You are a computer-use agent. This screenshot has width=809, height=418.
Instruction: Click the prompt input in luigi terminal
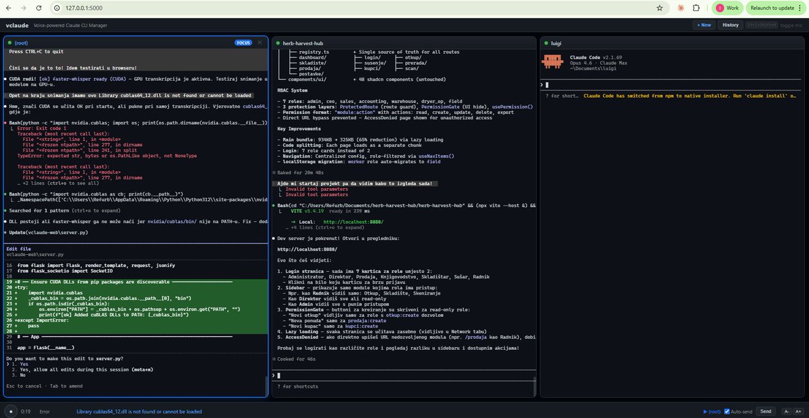click(671, 85)
